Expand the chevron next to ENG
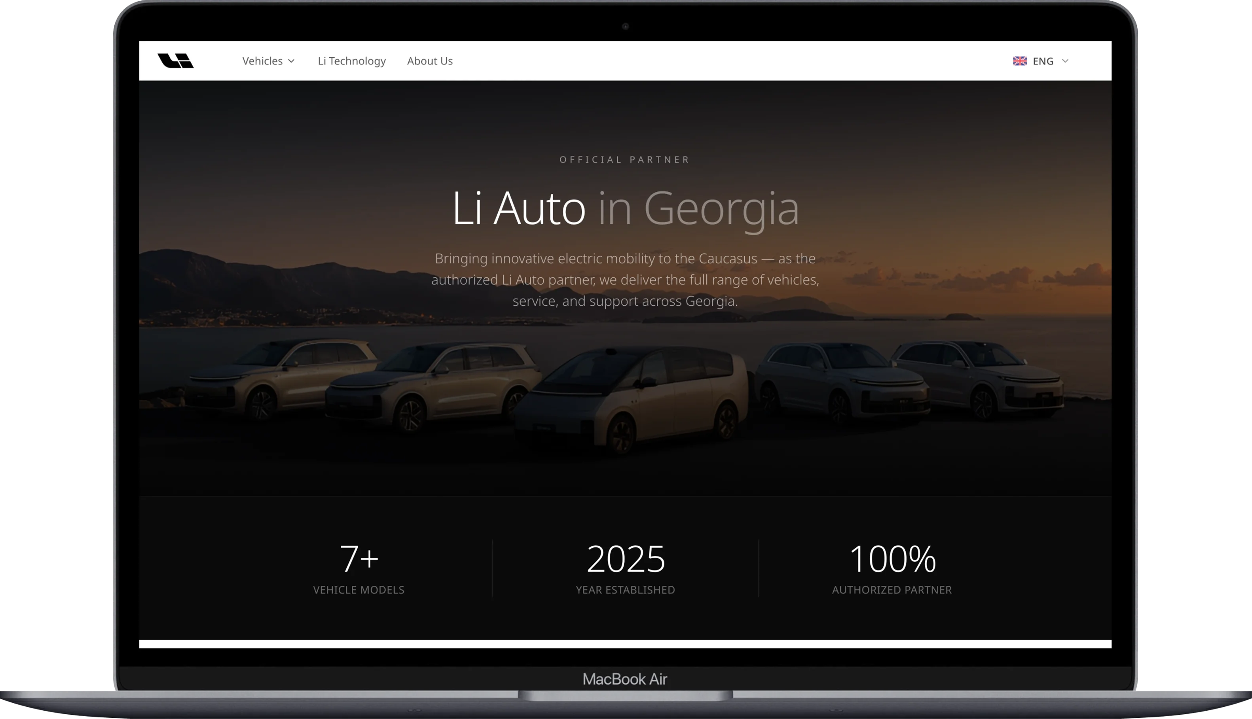Image resolution: width=1252 pixels, height=719 pixels. pos(1065,61)
